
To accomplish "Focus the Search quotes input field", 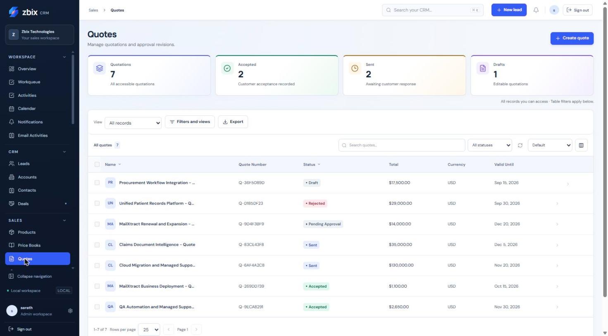I will tap(402, 145).
